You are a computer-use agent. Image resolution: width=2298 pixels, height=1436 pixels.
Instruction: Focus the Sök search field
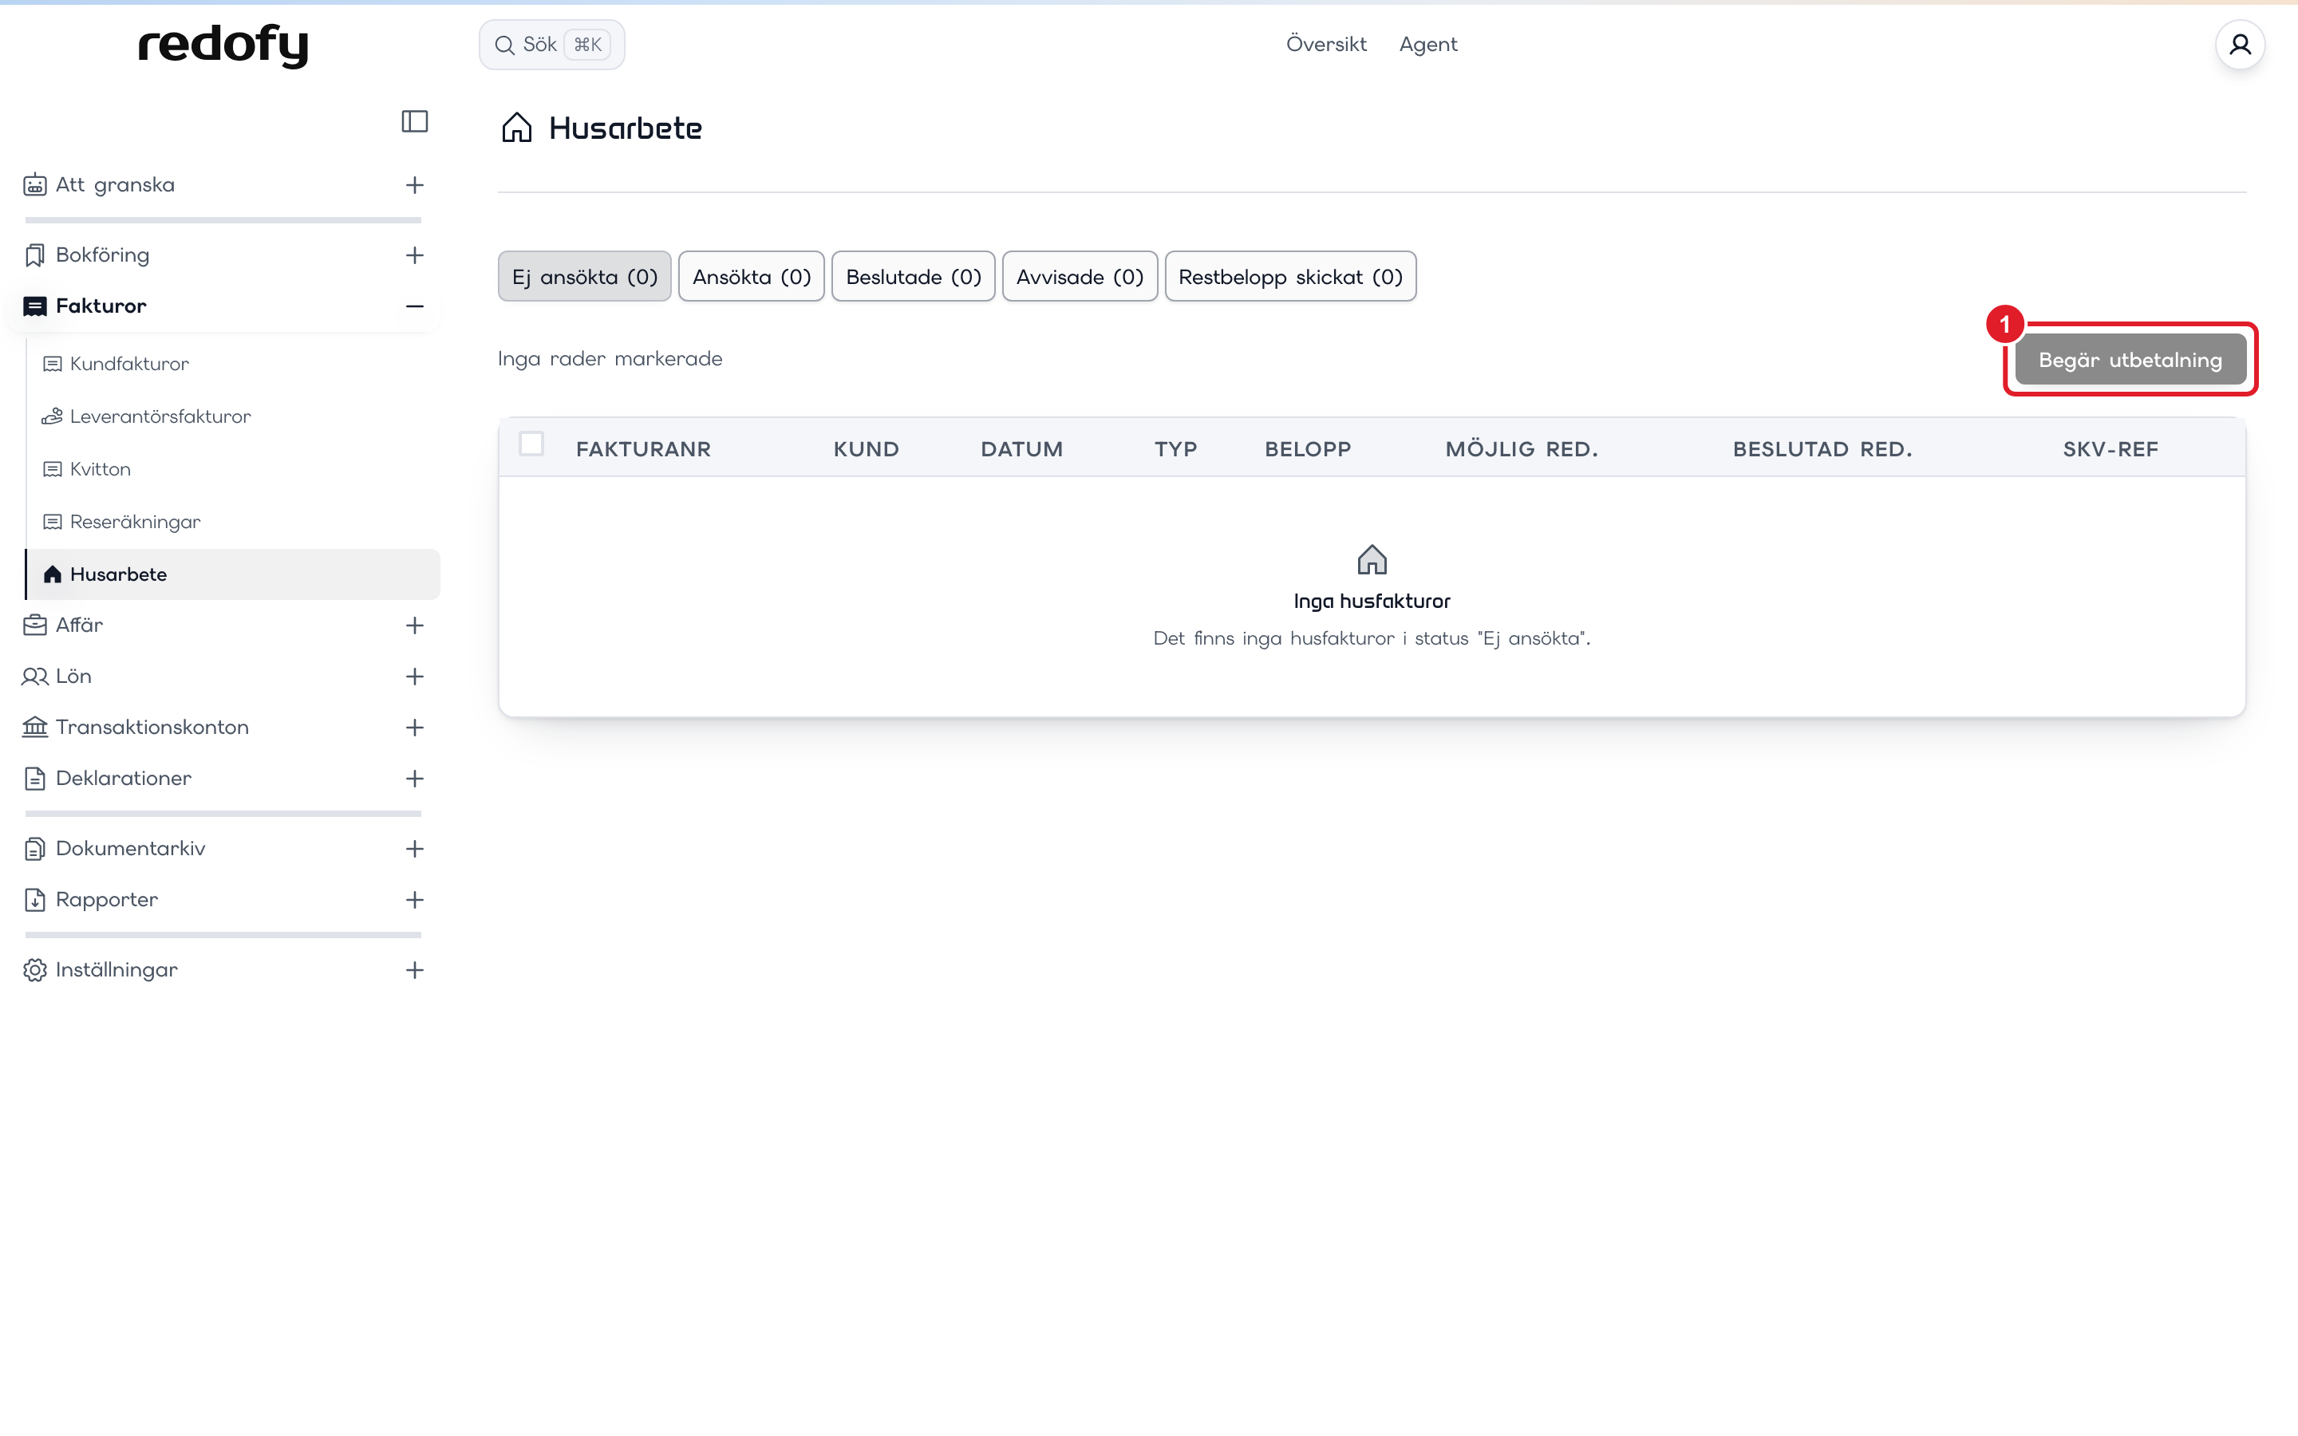tap(551, 45)
